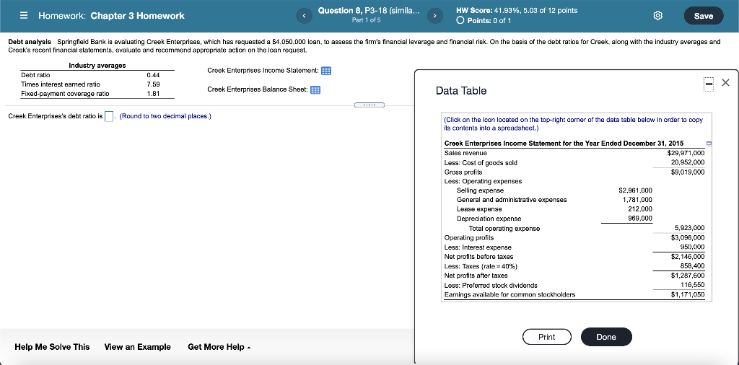Click the Interest expense value 950,000
The image size is (739, 365).
[693, 247]
